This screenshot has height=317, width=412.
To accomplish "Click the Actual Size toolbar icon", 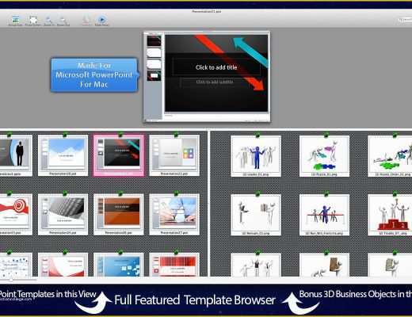I will pos(16,21).
